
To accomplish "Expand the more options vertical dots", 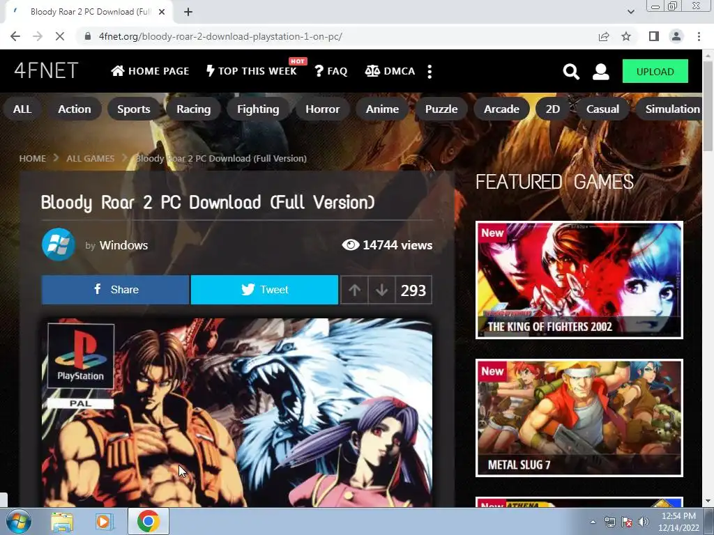I will (x=430, y=71).
